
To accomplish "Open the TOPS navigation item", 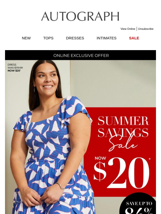I will (x=48, y=38).
